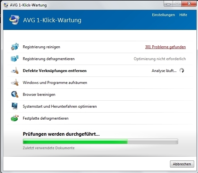Click the Browser bereinigen globe icon

click(x=15, y=94)
